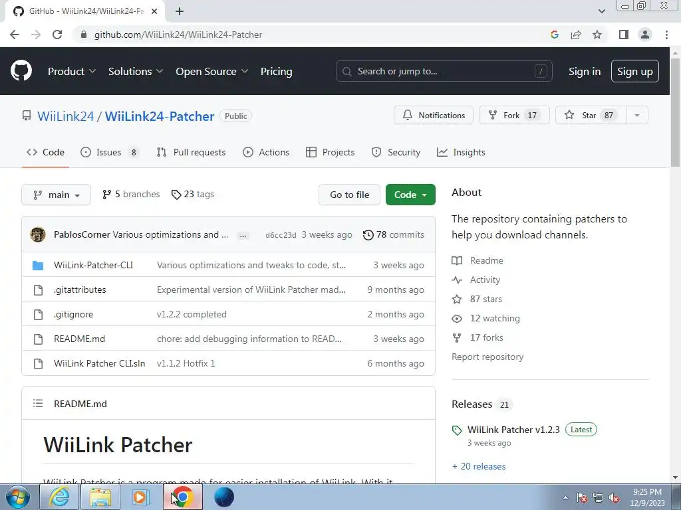Expand the Open Source menu
The width and height of the screenshot is (681, 510).
(x=211, y=72)
